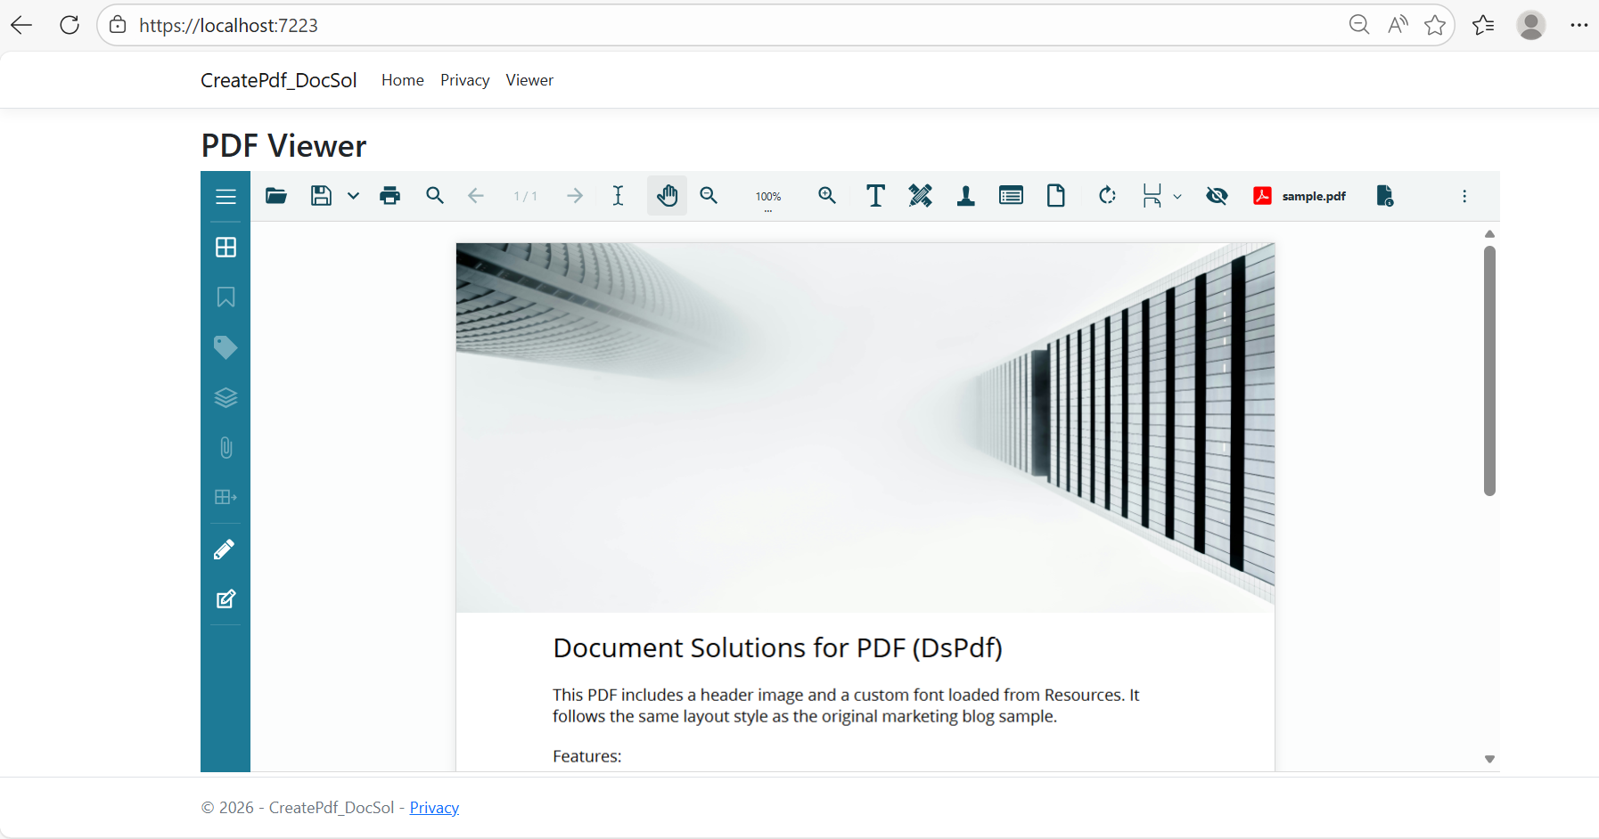Open the more options overflow menu
This screenshot has width=1599, height=839.
tap(1464, 195)
